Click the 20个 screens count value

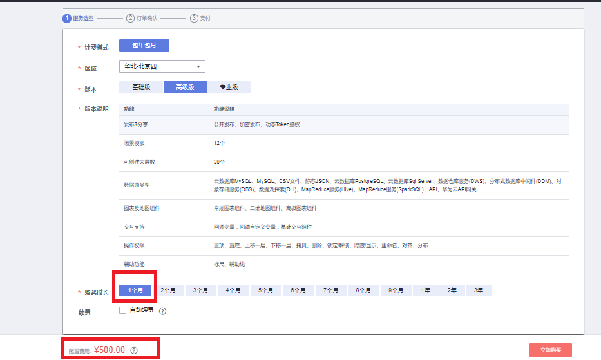(x=219, y=162)
